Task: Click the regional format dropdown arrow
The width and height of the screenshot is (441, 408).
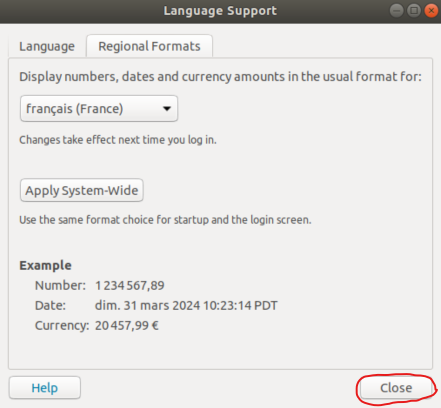Action: click(x=167, y=108)
